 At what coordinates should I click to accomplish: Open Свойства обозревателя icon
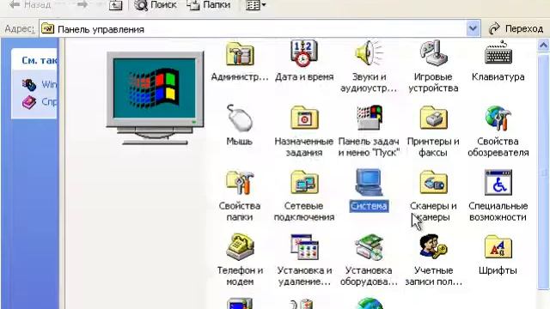(x=498, y=118)
